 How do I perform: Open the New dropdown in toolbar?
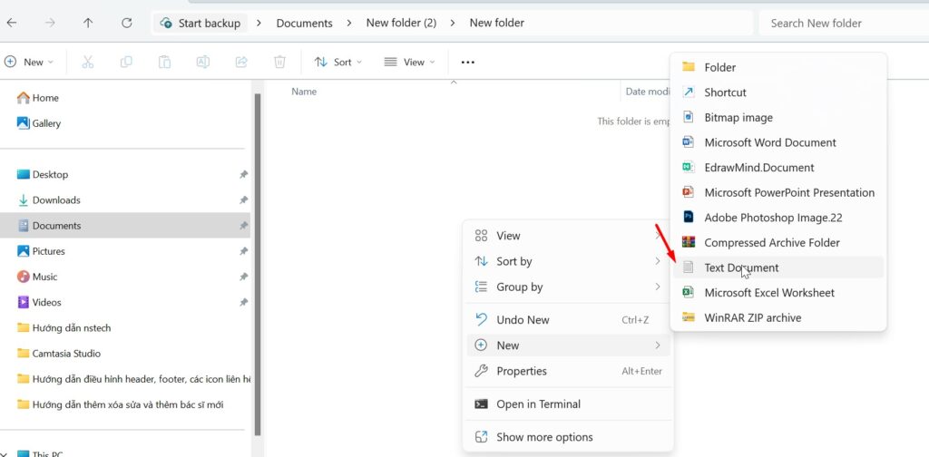29,62
